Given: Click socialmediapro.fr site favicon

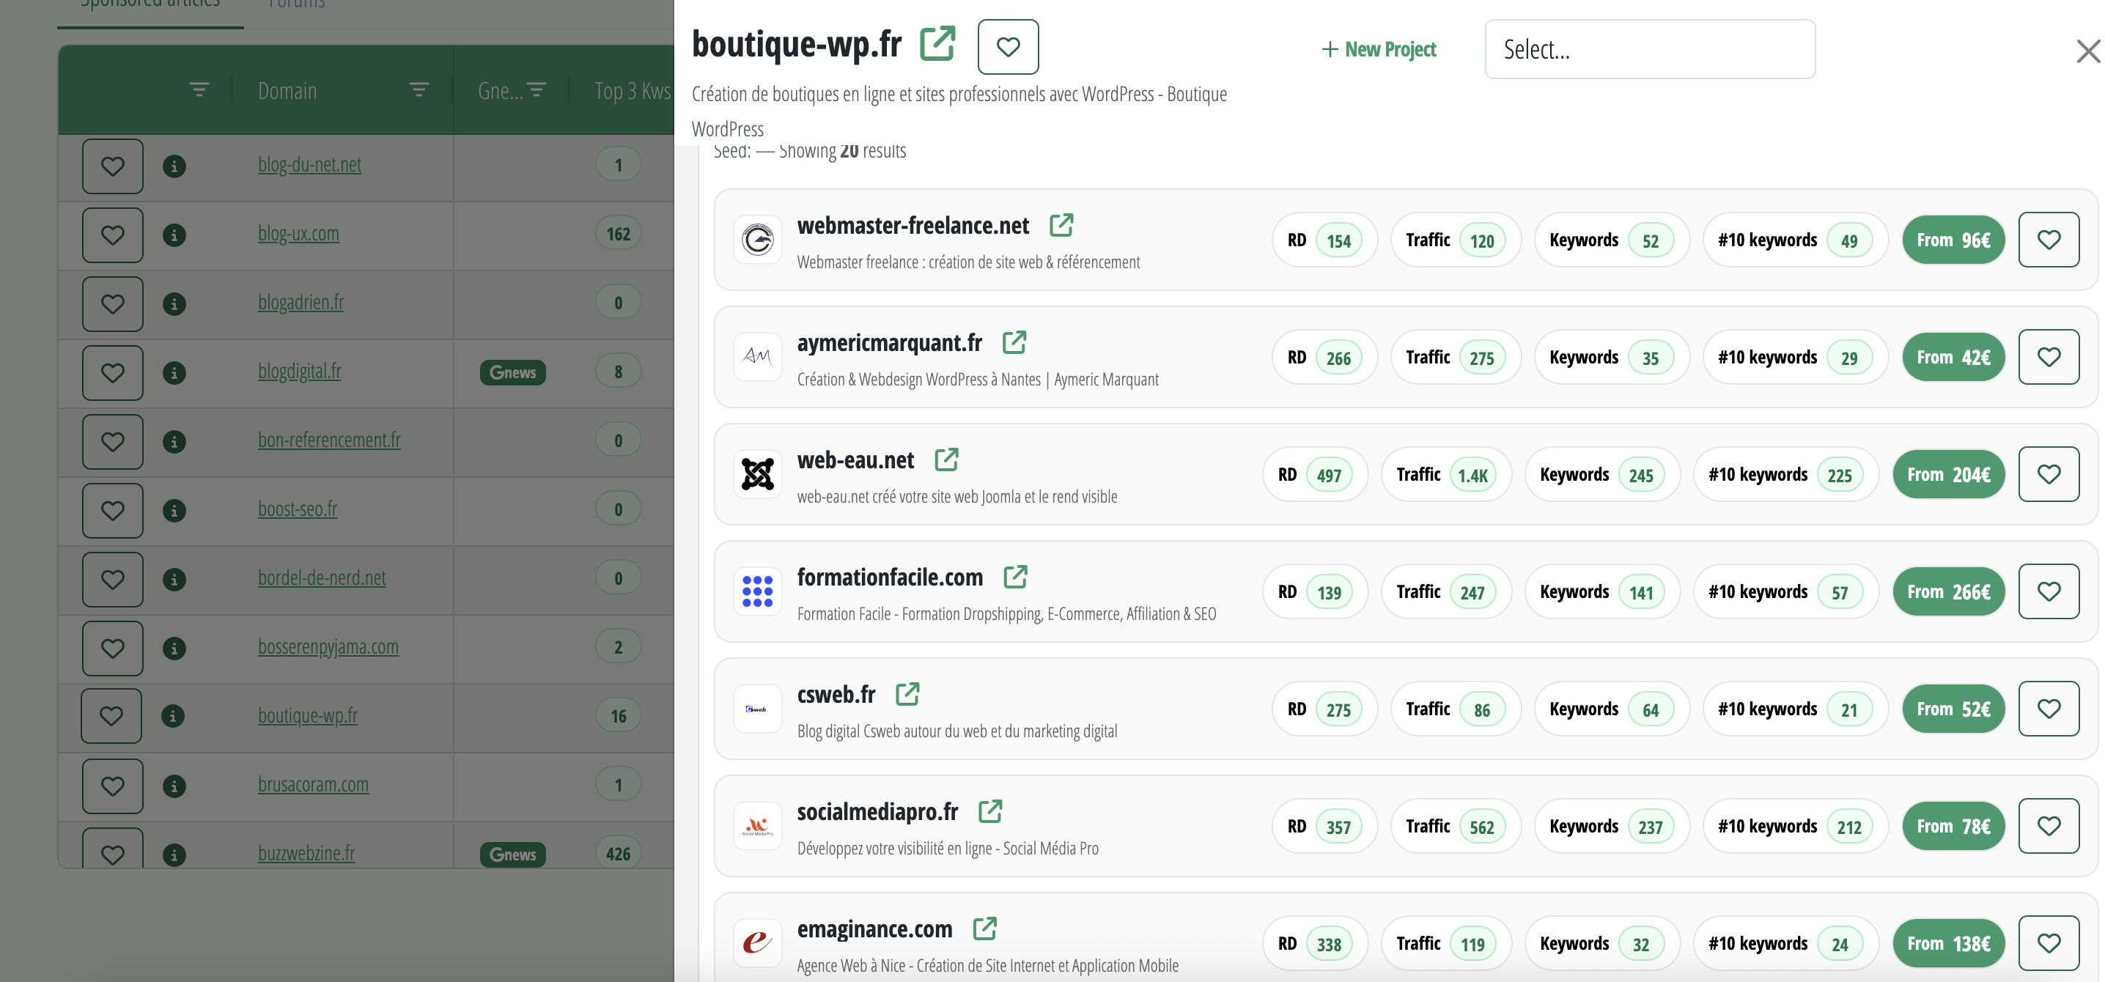Looking at the screenshot, I should click(758, 826).
